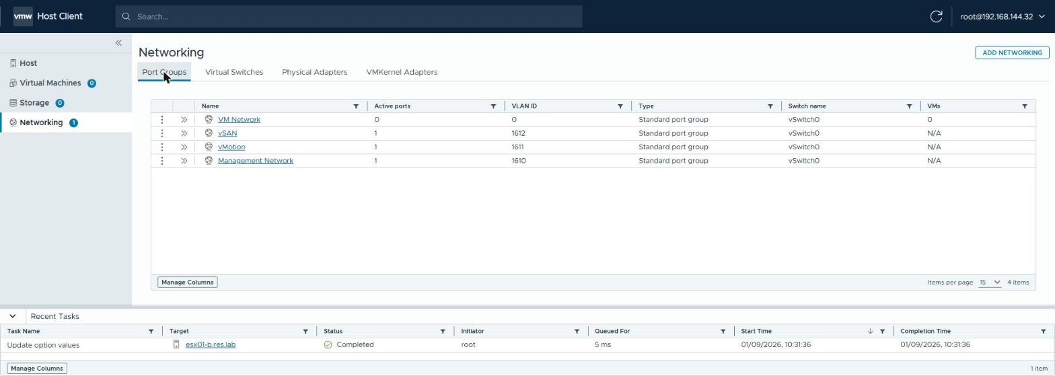
Task: Open esx01-b.res.lab target link
Action: [211, 344]
